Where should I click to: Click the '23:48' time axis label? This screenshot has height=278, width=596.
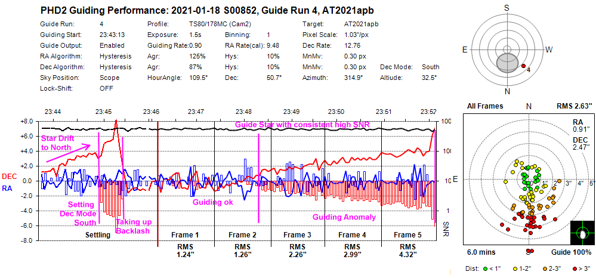tap(243, 112)
